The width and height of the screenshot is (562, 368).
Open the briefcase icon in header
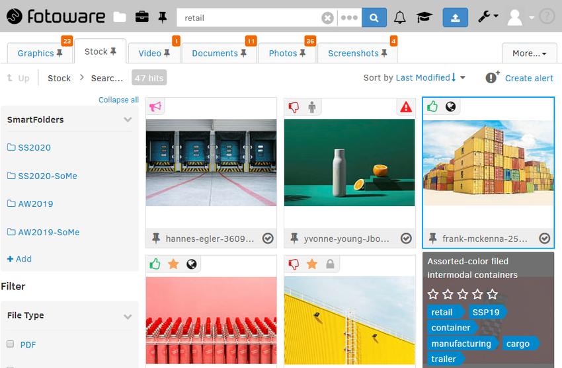pyautogui.click(x=141, y=17)
